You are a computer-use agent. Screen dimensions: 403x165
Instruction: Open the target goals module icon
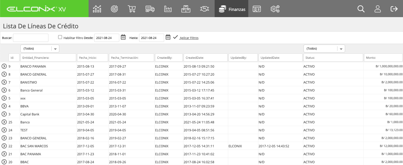(114, 9)
